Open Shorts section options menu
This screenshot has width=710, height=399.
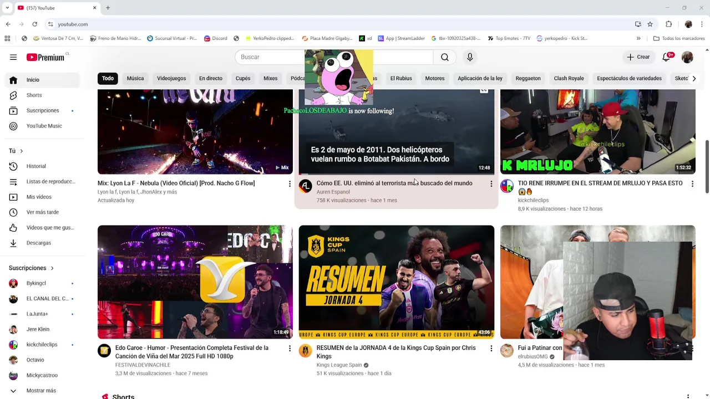pos(688,396)
